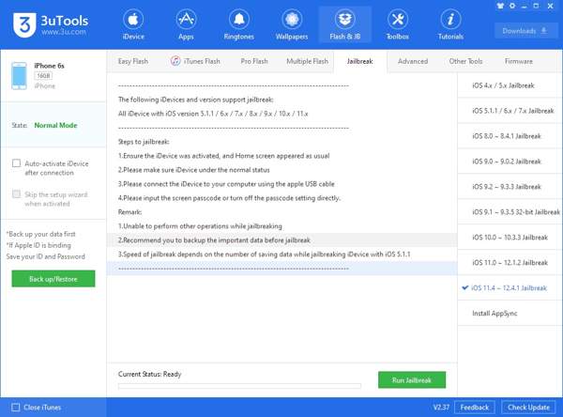Switch to the Multiple Flash tab
Image resolution: width=563 pixels, height=417 pixels.
(308, 61)
